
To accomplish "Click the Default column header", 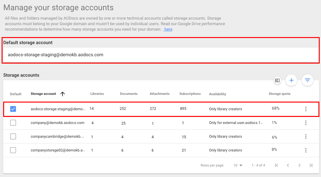I will pos(16,94).
